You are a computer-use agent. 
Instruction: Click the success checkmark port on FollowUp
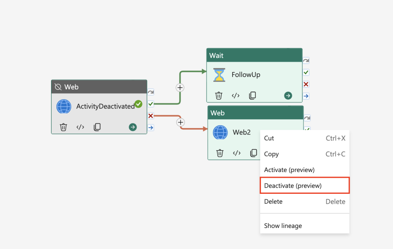306,72
